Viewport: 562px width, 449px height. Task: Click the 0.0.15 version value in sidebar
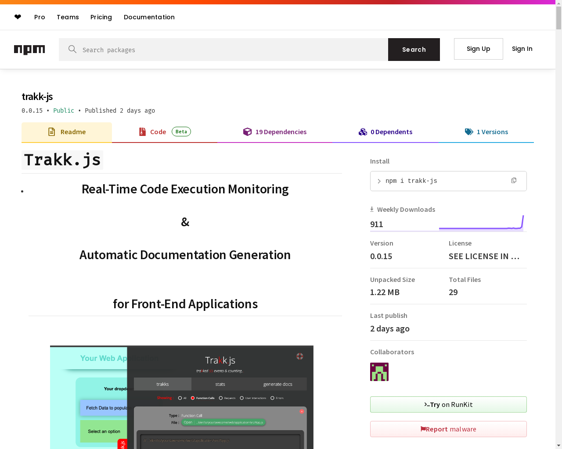pyautogui.click(x=381, y=257)
